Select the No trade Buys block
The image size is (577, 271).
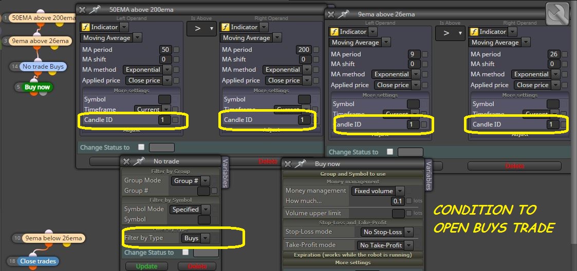coord(43,67)
